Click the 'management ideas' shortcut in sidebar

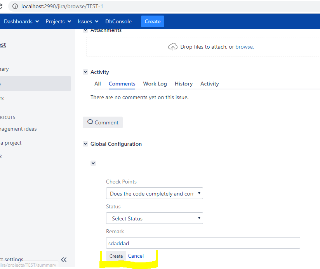pyautogui.click(x=18, y=129)
